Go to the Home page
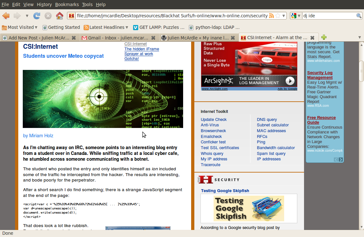Viewport: 364px width, 237px height. click(x=60, y=16)
